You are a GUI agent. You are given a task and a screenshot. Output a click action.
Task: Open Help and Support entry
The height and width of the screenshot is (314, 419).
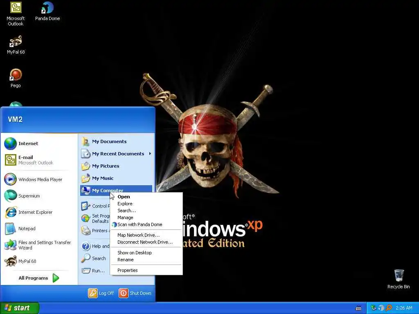(x=95, y=246)
